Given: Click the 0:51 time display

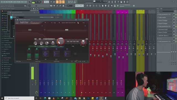Looking at the screenshot, I should 72,2.
